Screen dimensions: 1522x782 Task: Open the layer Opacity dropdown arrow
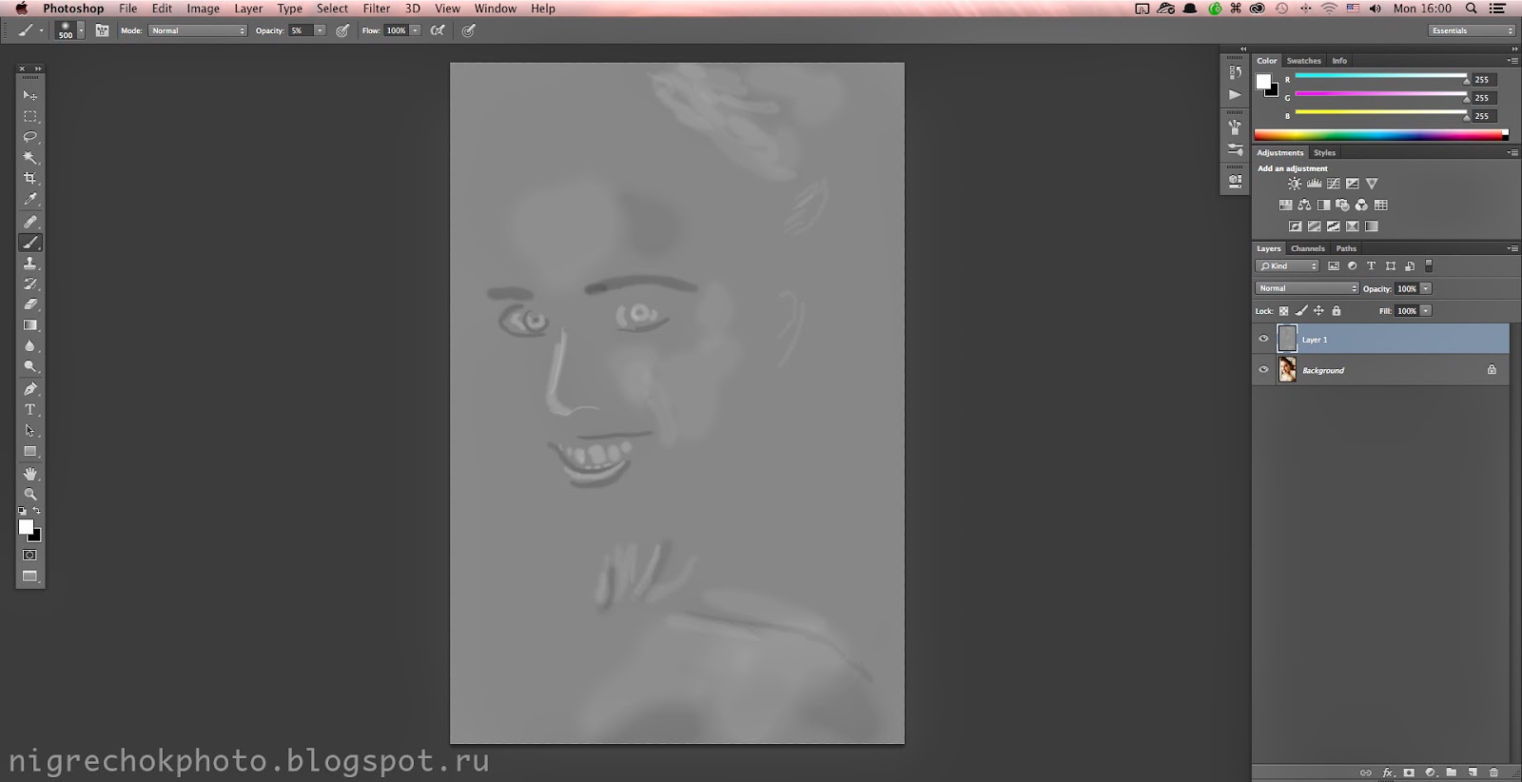(1426, 288)
